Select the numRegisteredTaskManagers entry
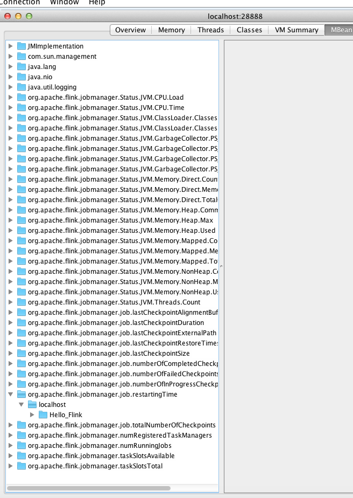353x498 pixels. click(x=119, y=435)
